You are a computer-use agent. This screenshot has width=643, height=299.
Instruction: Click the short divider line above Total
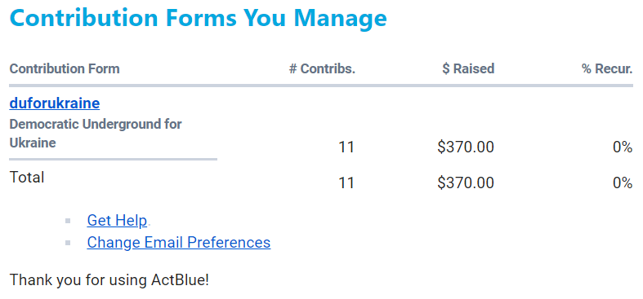coord(114,159)
